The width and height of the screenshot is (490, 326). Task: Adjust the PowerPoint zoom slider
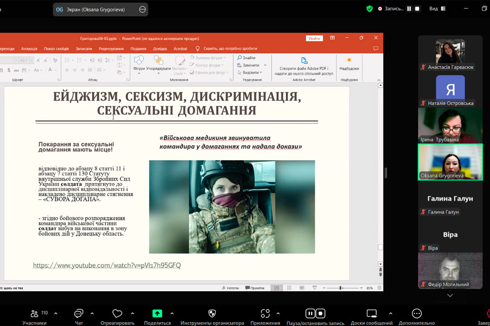[341, 288]
